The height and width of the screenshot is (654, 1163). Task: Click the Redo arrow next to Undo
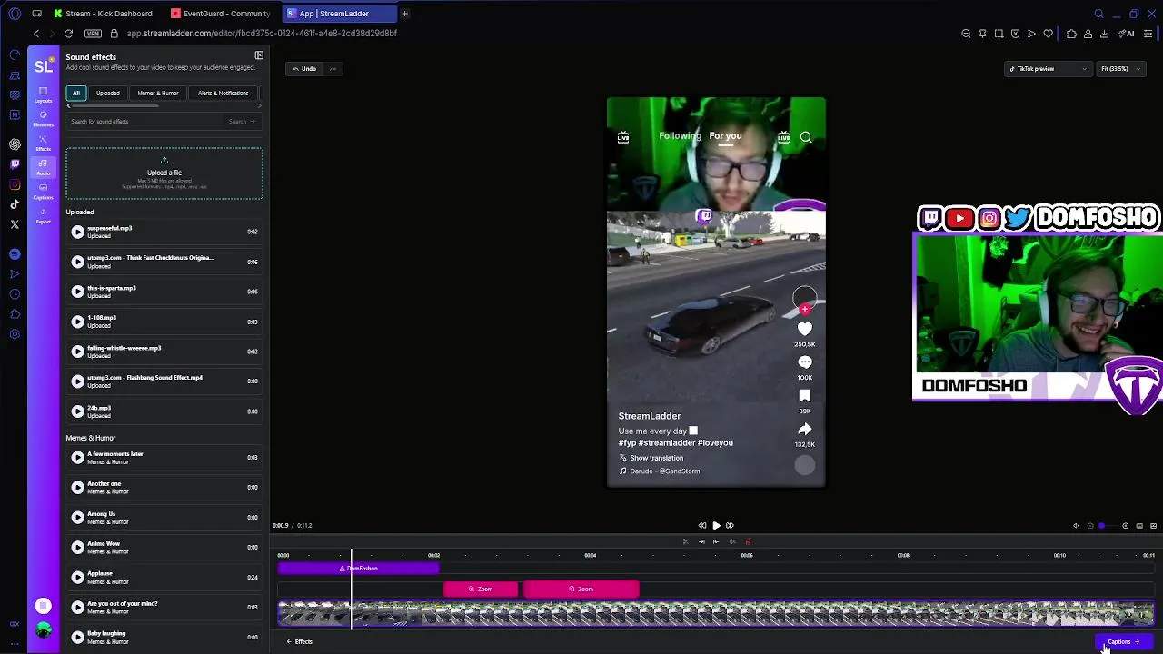point(333,69)
